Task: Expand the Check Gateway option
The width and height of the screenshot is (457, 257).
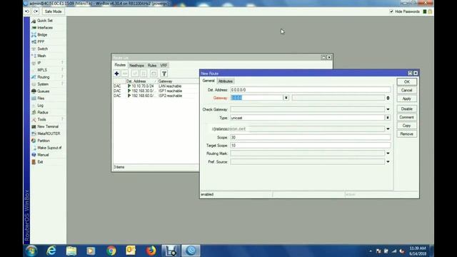Action: pyautogui.click(x=388, y=109)
